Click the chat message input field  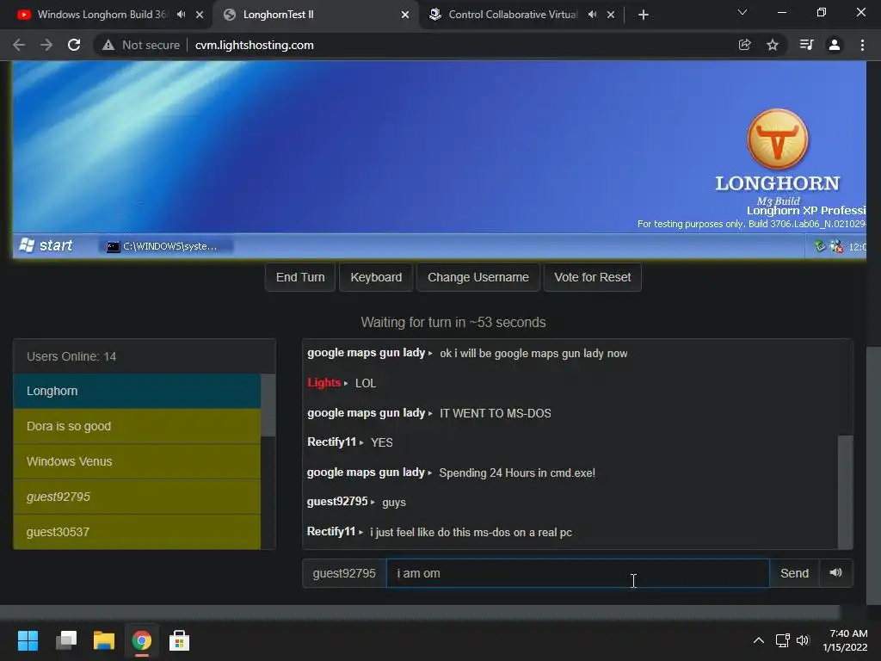pyautogui.click(x=577, y=572)
